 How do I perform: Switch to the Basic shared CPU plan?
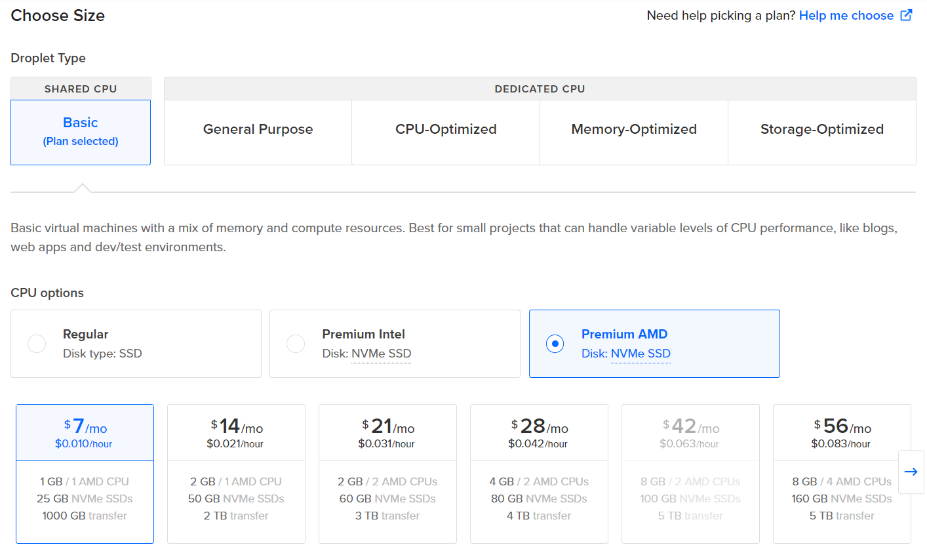point(81,131)
